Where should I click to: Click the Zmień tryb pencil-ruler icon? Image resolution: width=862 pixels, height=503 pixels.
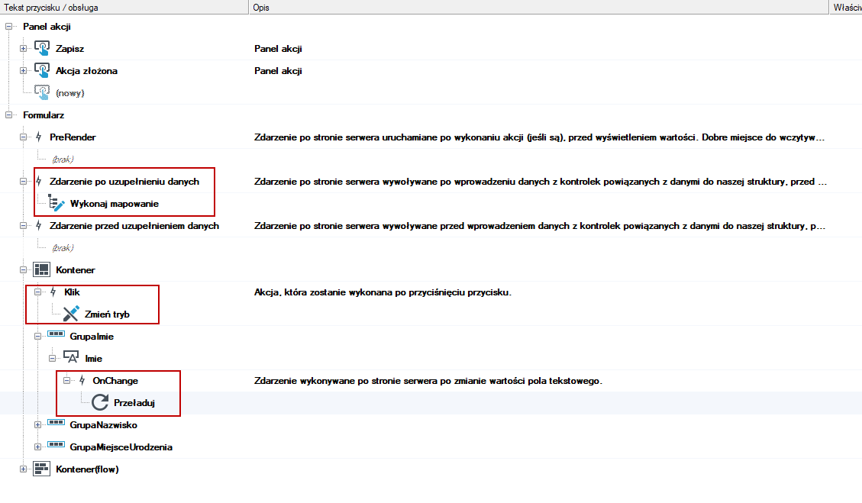pos(71,314)
